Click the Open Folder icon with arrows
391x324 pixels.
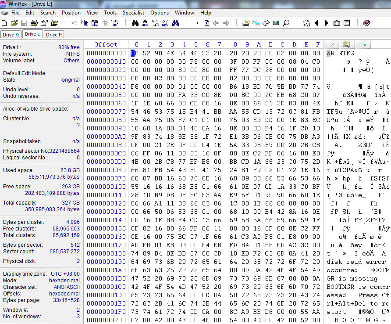(54, 23)
